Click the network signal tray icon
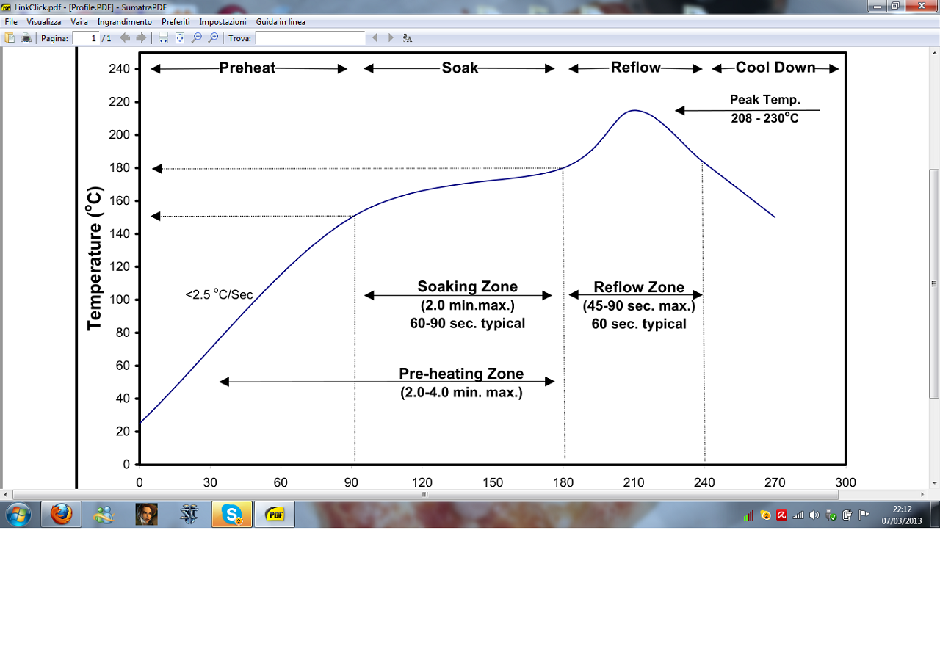 click(x=798, y=515)
